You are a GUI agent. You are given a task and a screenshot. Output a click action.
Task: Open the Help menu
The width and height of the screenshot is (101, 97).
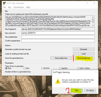28,7
